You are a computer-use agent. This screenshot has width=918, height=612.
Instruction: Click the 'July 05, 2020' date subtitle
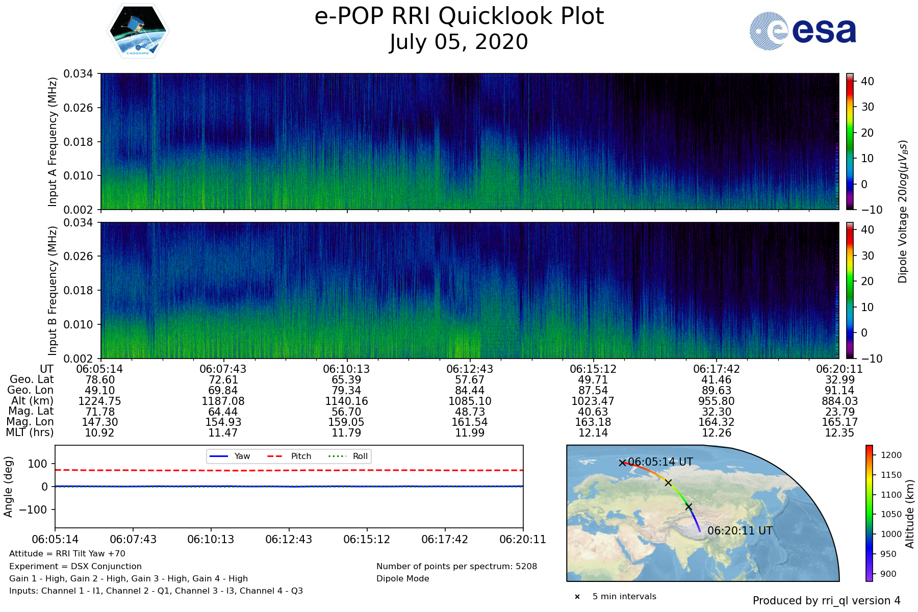pyautogui.click(x=459, y=42)
